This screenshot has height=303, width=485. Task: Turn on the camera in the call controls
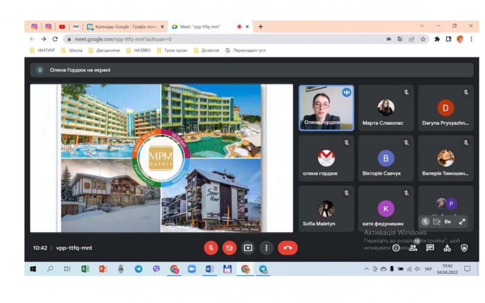pos(230,248)
